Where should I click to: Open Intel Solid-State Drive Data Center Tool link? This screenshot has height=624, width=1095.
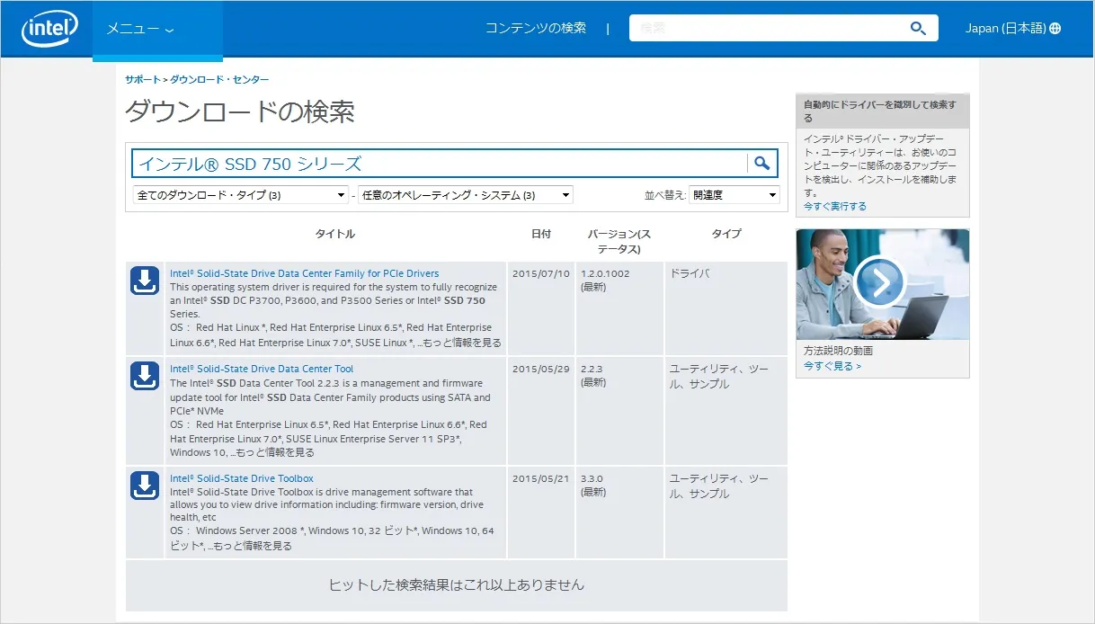coord(262,369)
